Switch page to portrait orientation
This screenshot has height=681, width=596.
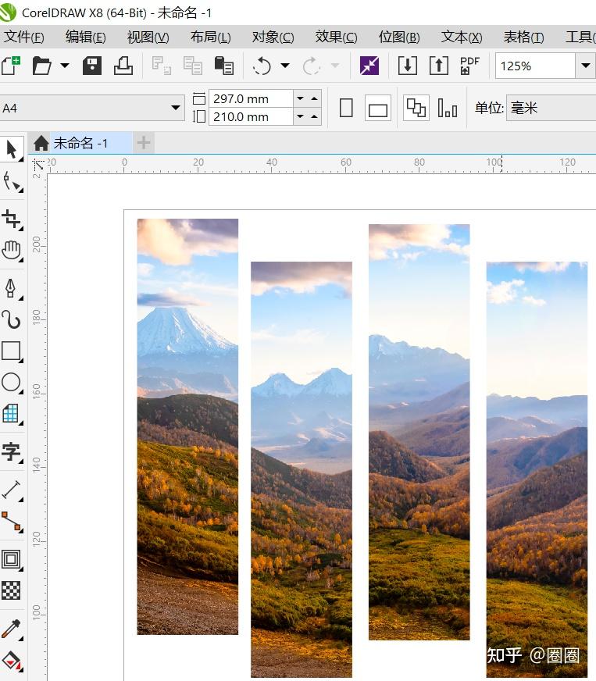click(346, 108)
